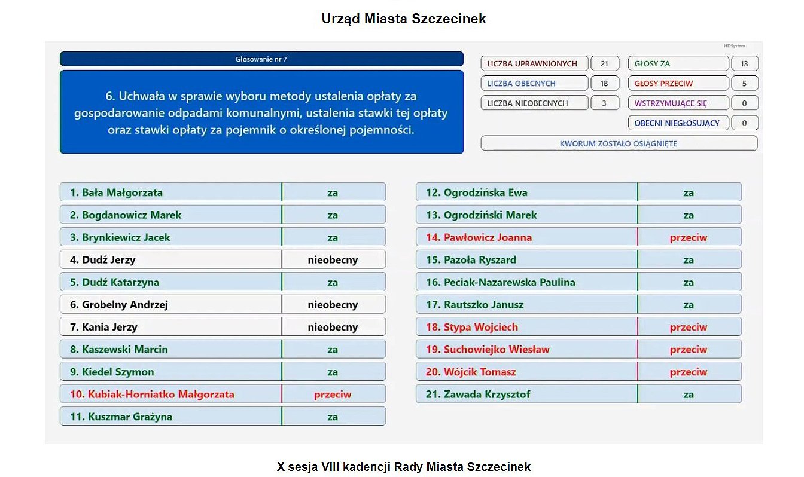The width and height of the screenshot is (804, 477).
Task: Click the LICZBA UPRAWNIONYCH label
Action: click(534, 64)
